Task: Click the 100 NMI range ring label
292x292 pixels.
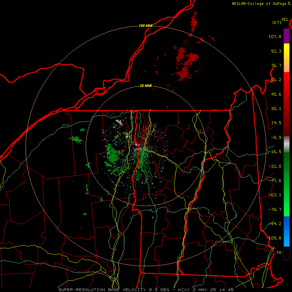Action: [x=146, y=26]
